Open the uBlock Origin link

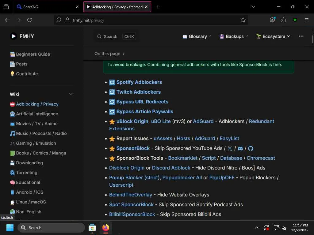(132, 121)
